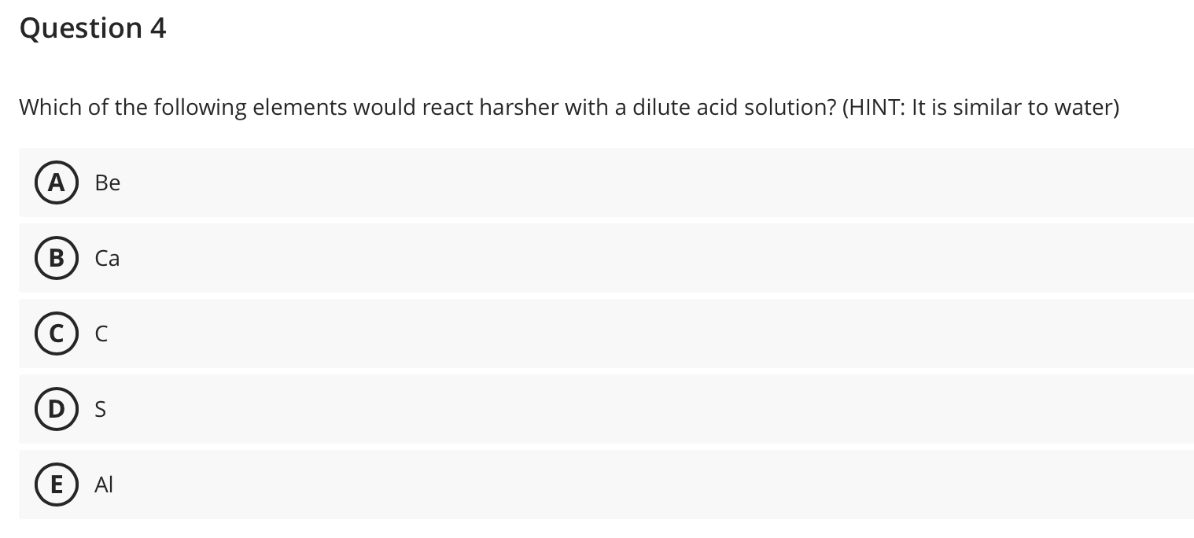This screenshot has width=1194, height=538.
Task: Click the 'Al' answer label text
Action: (x=103, y=485)
